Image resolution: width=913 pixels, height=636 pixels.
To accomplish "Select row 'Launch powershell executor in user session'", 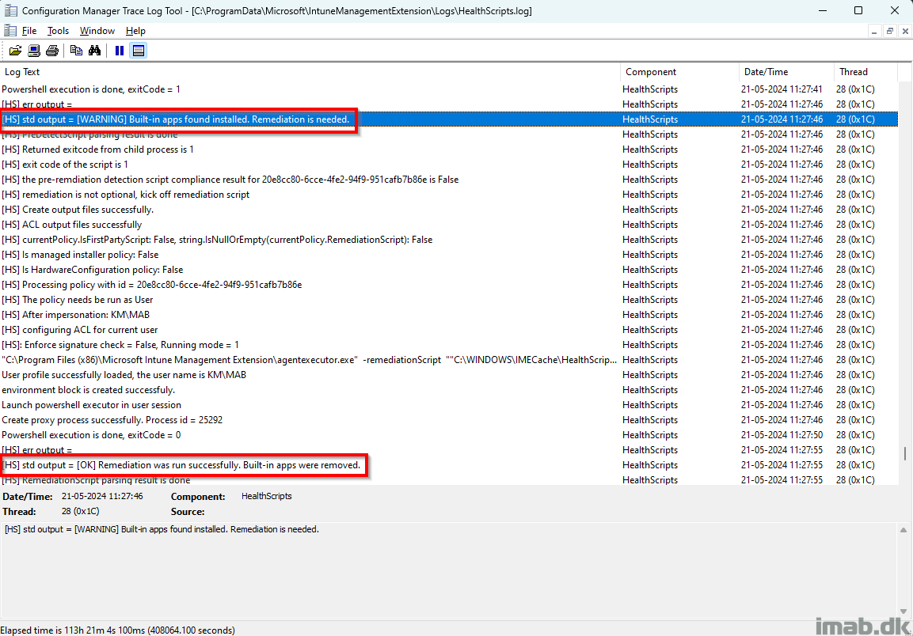I will point(449,405).
